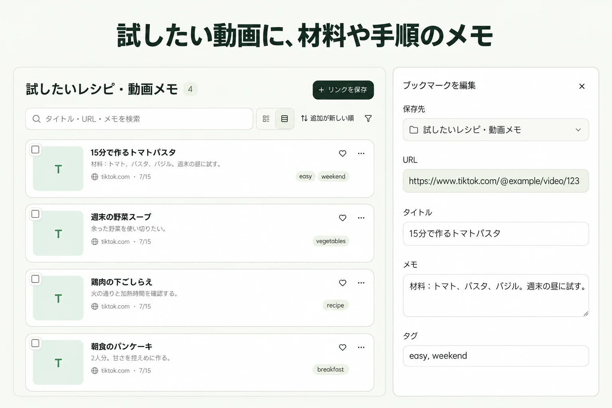612x408 pixels.
Task: Click heart icon on 朝食のパンケーキ
Action: click(343, 347)
